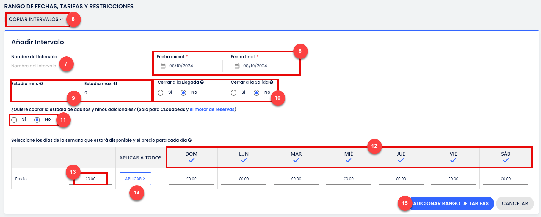The height and width of the screenshot is (217, 541).
Task: Open the el motor de reservas link
Action: tap(212, 109)
